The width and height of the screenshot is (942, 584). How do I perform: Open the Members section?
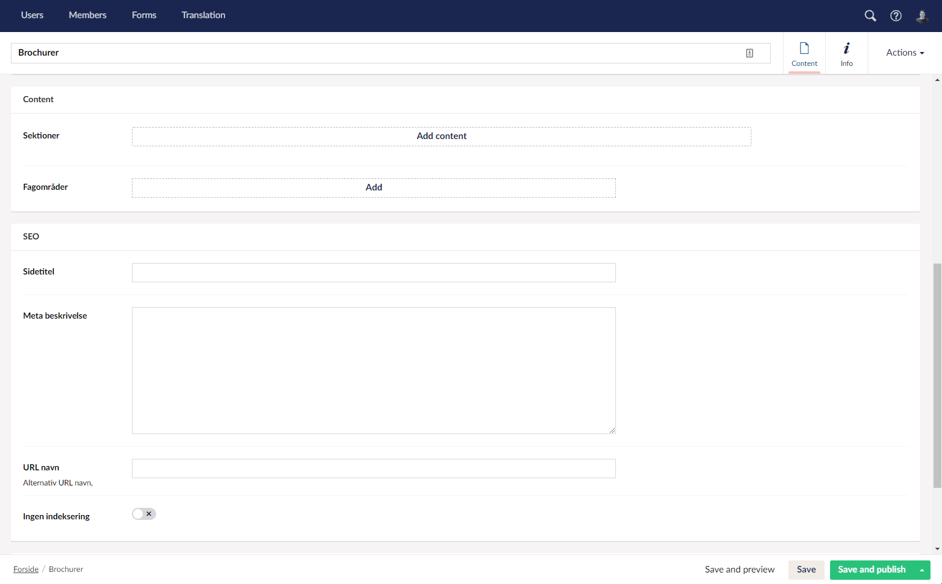88,15
